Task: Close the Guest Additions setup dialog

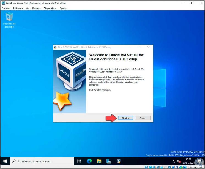Action: (148, 47)
